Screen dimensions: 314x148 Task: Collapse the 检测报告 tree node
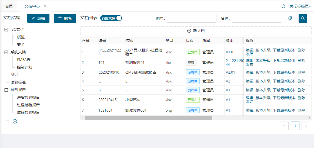click(x=6, y=90)
